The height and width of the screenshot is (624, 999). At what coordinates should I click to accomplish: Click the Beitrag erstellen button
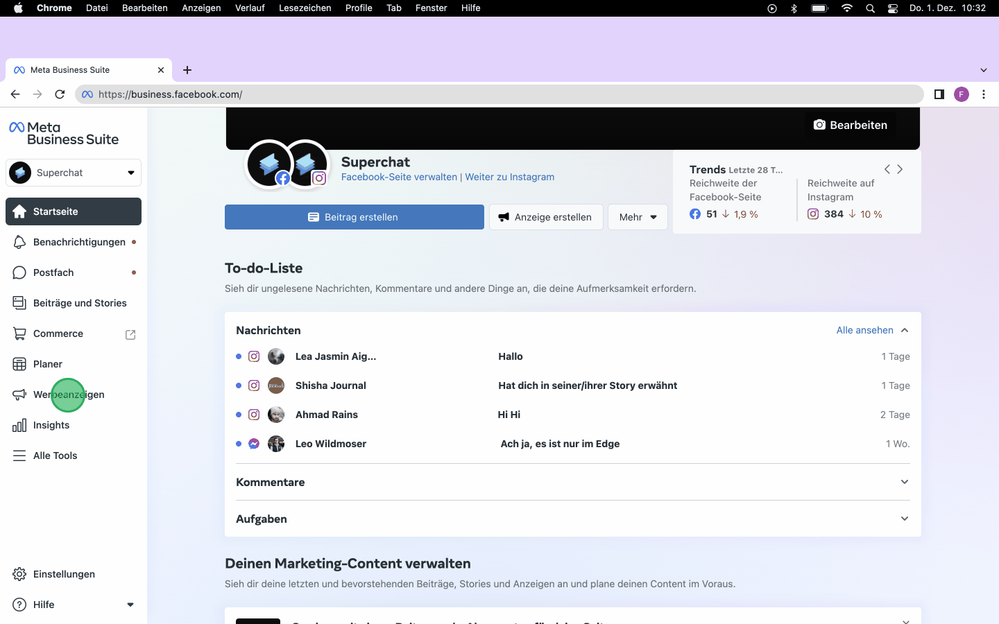355,217
